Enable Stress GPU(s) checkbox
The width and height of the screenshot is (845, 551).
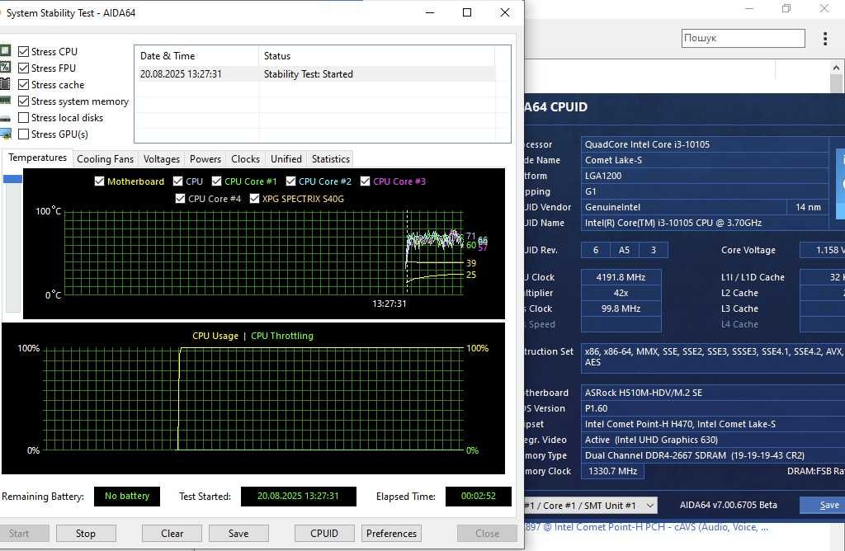tap(23, 134)
